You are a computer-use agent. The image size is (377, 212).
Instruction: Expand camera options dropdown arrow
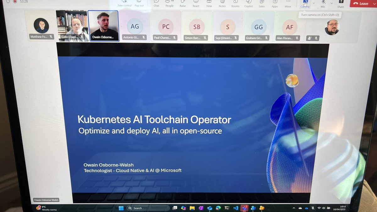pyautogui.click(x=314, y=3)
